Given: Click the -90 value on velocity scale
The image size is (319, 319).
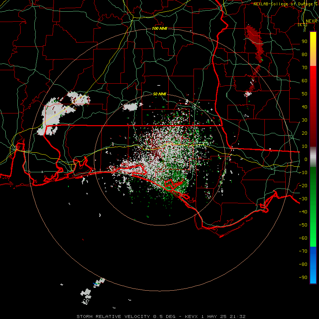Looking at the screenshot, I should click(x=303, y=277).
